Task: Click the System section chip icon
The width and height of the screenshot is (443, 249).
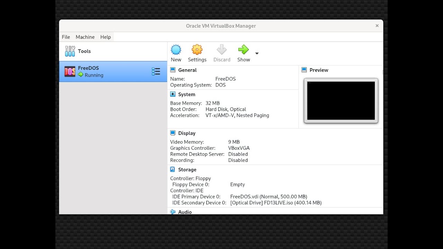Action: (173, 94)
